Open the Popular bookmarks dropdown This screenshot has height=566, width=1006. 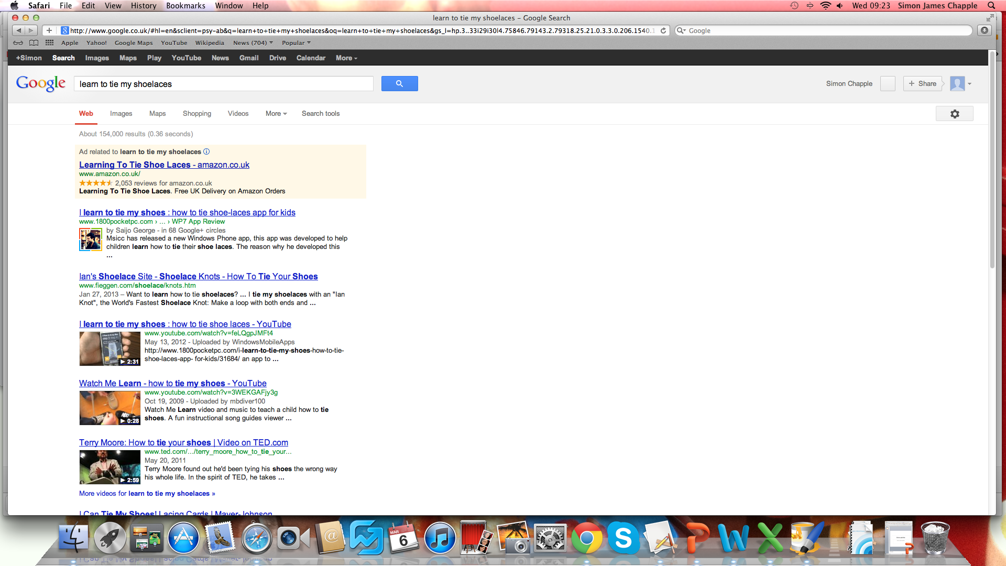point(296,43)
